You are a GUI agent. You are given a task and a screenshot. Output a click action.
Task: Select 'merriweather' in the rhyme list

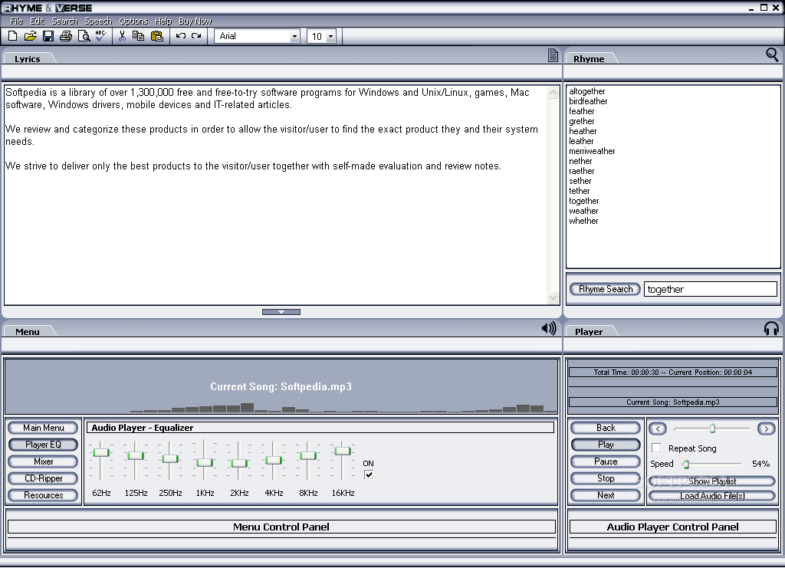pos(593,151)
